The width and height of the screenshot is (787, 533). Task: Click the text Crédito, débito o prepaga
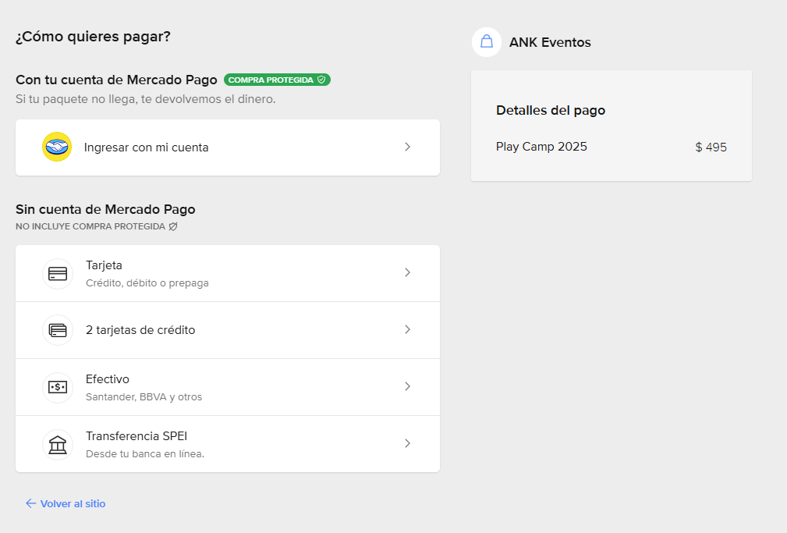pos(147,282)
